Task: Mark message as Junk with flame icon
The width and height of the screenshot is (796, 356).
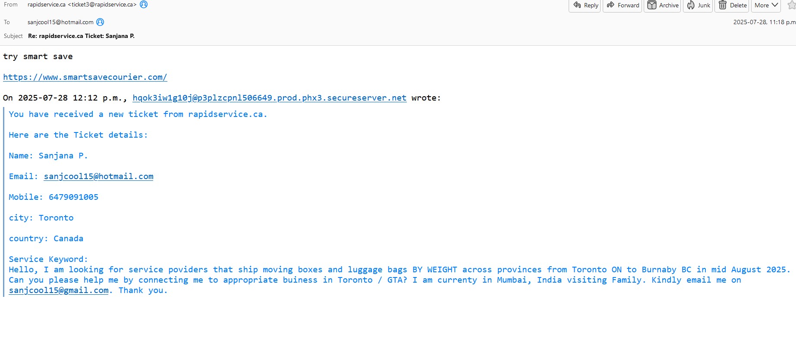Action: [691, 5]
